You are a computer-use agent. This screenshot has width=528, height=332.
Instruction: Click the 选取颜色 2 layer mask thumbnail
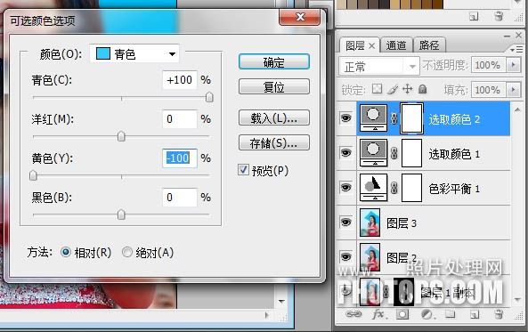pos(412,118)
